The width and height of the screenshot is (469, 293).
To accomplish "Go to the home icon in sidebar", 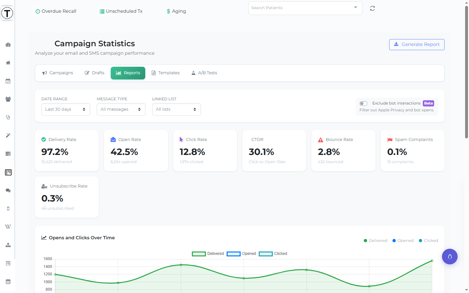I will tap(8, 63).
